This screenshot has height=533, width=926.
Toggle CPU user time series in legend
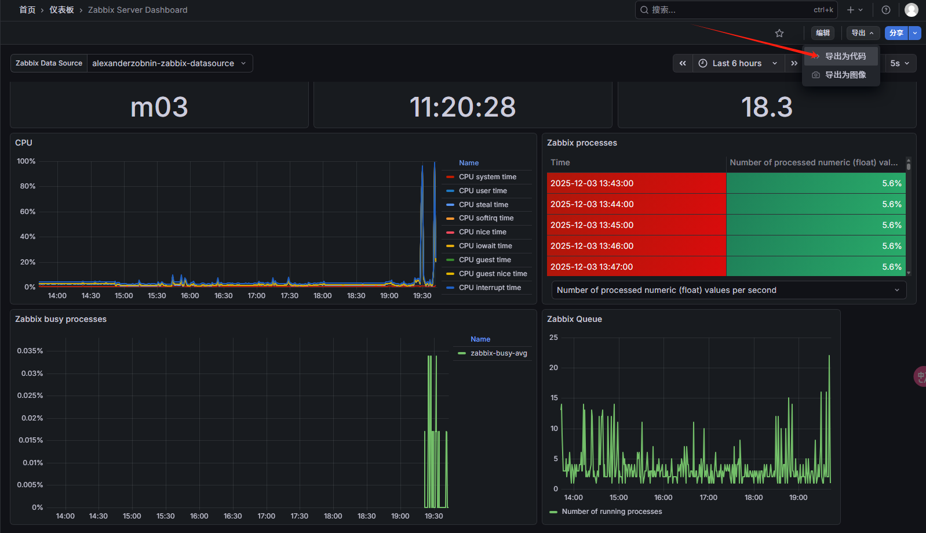click(483, 191)
